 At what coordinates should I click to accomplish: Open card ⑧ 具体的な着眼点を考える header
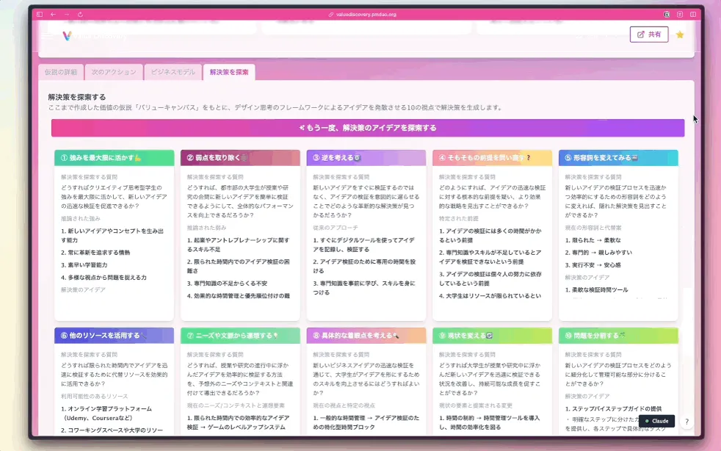tap(366, 336)
